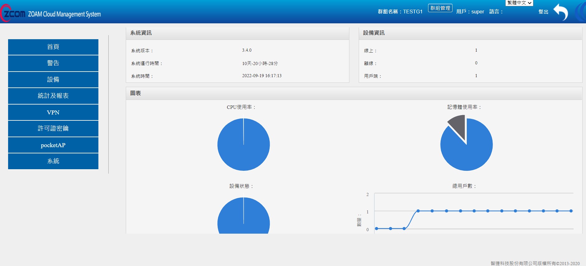Image resolution: width=586 pixels, height=266 pixels.
Task: Click the 用戶 : super text
Action: [x=470, y=12]
